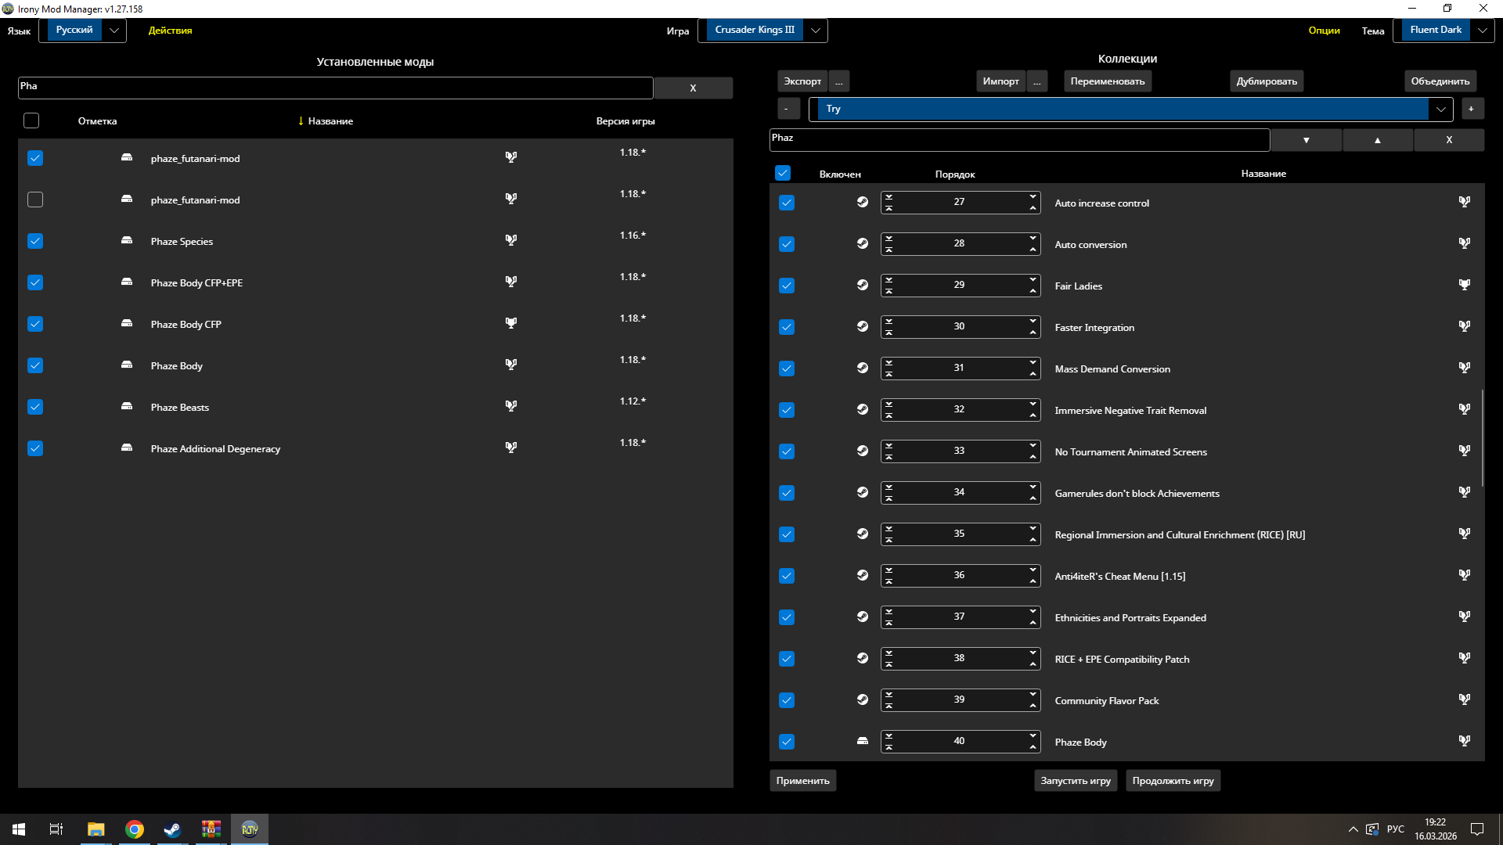The image size is (1503, 845).
Task: Open the Действия menu
Action: [170, 31]
